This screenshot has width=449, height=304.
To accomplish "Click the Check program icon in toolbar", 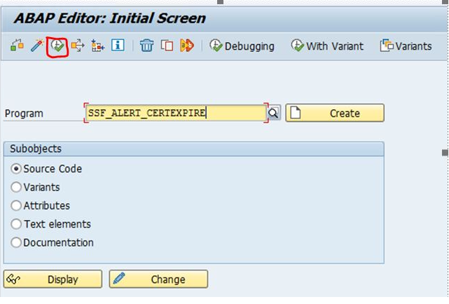I will [x=17, y=46].
